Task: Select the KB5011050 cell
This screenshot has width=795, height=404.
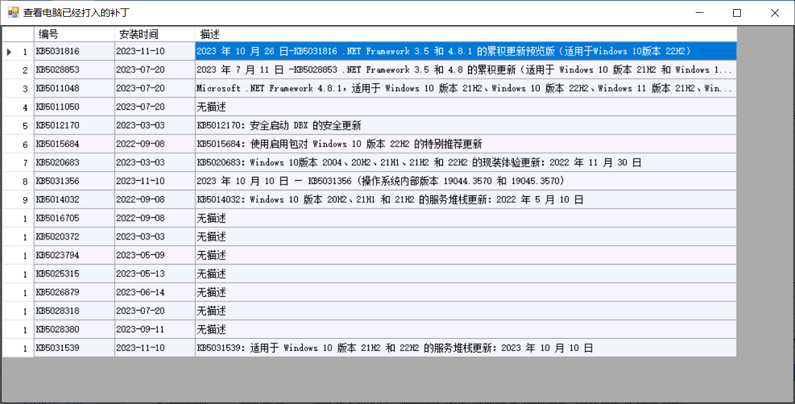Action: click(74, 107)
